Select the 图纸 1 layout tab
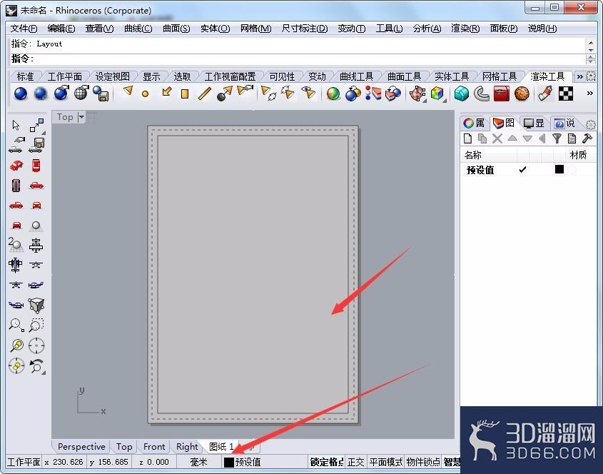 pyautogui.click(x=221, y=446)
